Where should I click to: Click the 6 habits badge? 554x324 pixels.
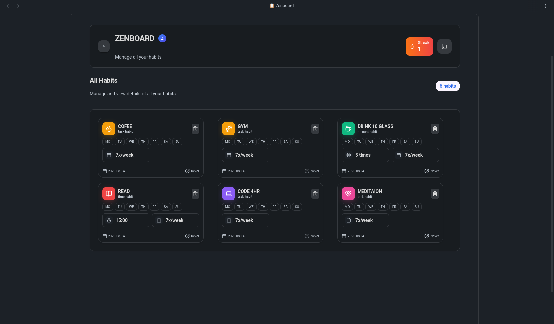coord(447,86)
